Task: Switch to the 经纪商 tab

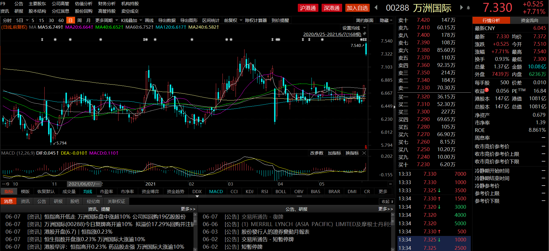Action: click(x=93, y=201)
